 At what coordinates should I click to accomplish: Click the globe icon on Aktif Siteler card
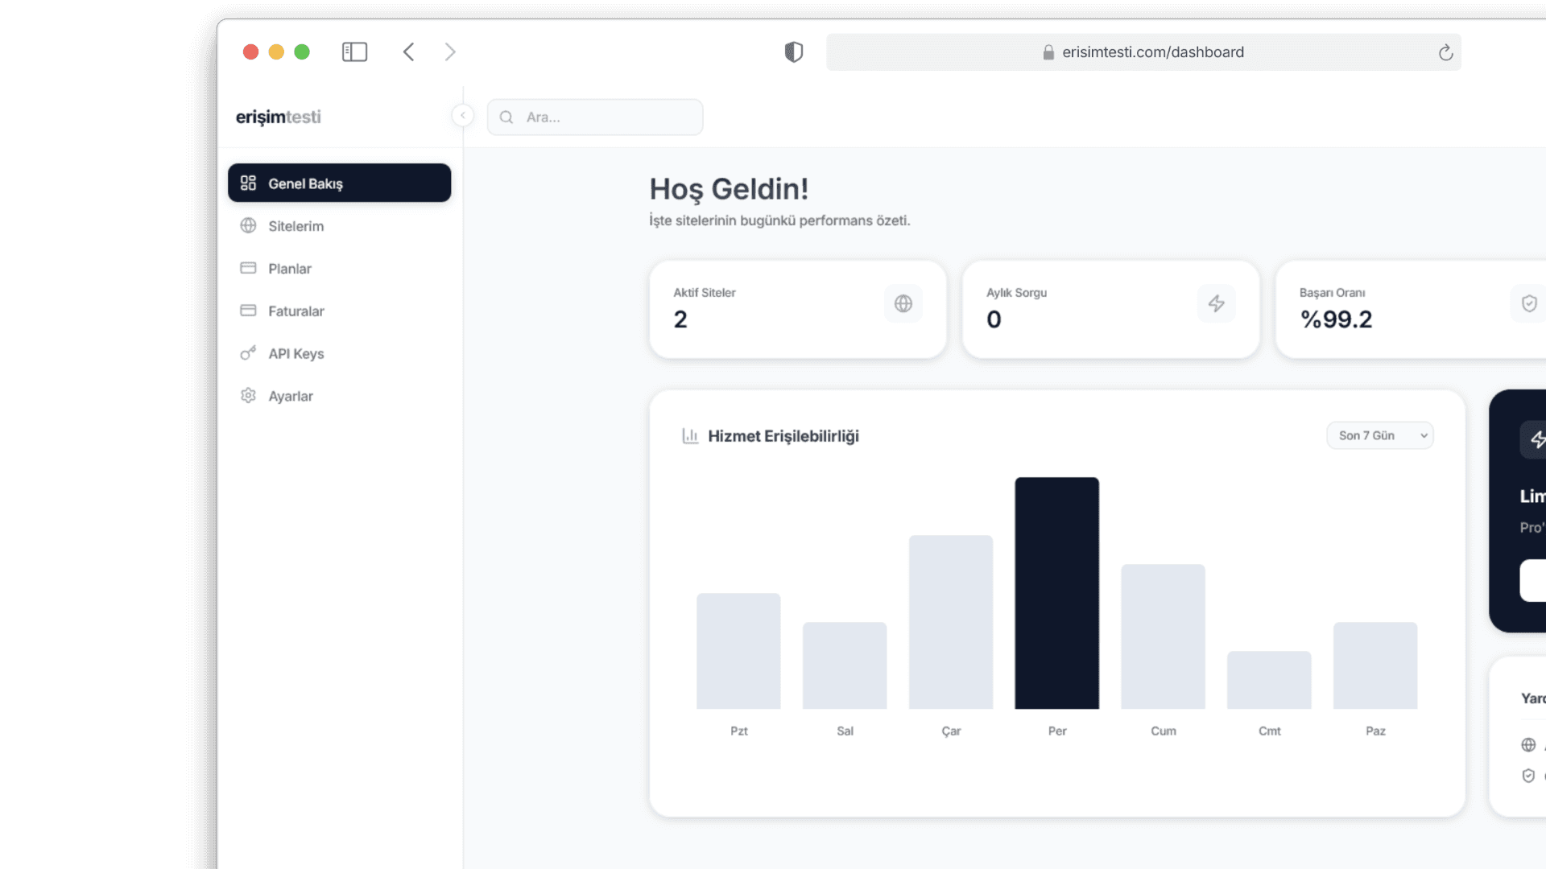click(x=903, y=303)
